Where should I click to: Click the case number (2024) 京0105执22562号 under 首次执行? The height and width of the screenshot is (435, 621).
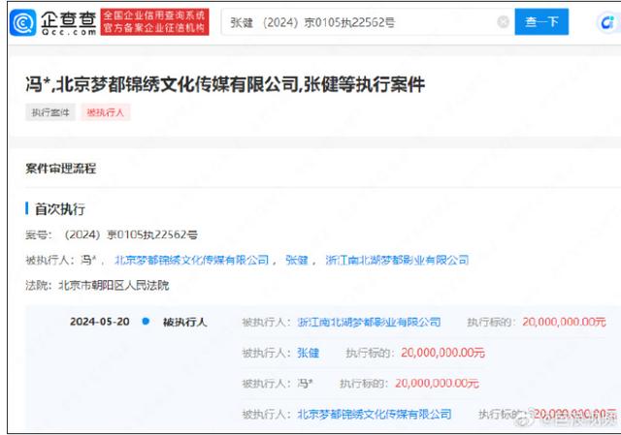pyautogui.click(x=131, y=234)
